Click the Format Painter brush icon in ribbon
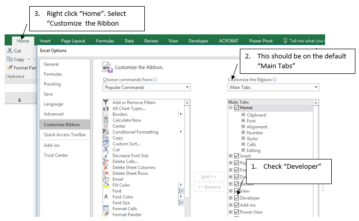The image size is (359, 221). 10,67
